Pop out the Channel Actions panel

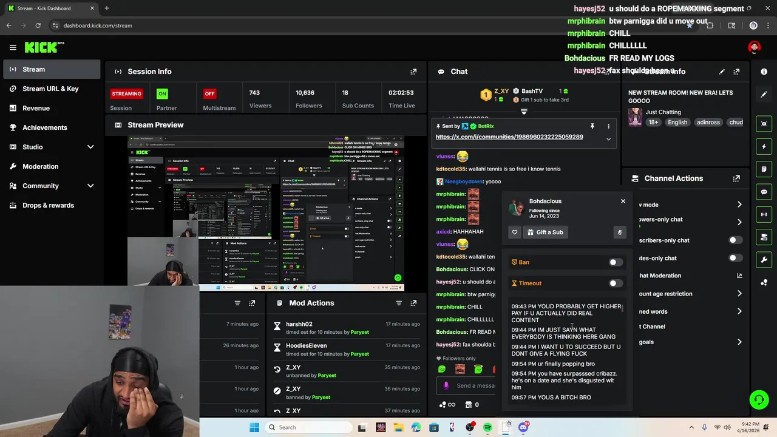(736, 178)
